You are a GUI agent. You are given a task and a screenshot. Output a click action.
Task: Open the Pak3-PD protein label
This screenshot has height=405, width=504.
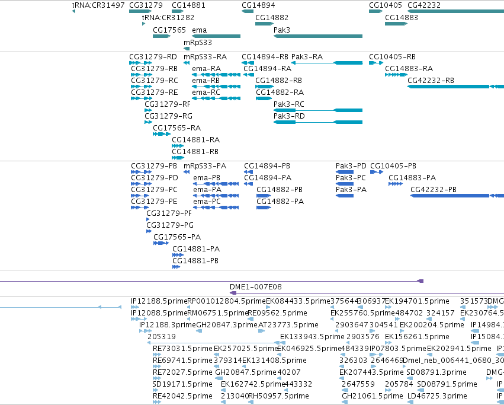point(351,166)
